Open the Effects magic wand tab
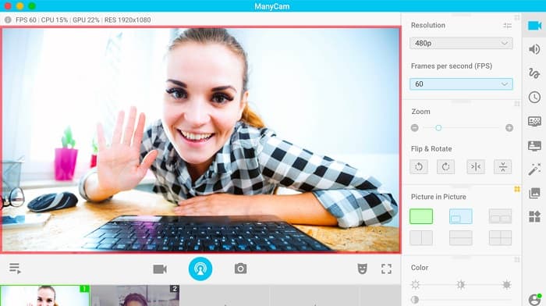Image resolution: width=546 pixels, height=306 pixels. 534,169
